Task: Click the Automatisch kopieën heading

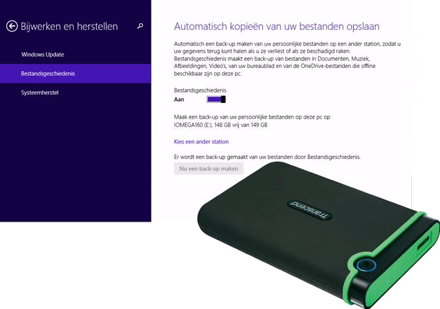Action: pyautogui.click(x=277, y=26)
